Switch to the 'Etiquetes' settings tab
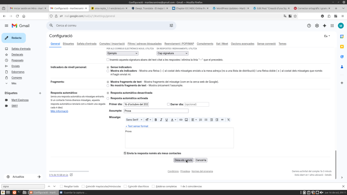347x195 pixels. click(x=68, y=44)
